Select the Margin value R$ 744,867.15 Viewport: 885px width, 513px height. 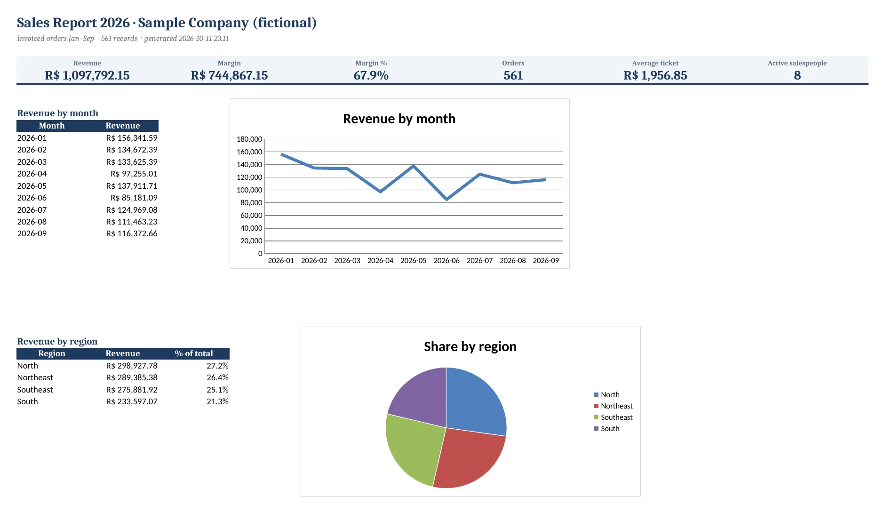(229, 75)
